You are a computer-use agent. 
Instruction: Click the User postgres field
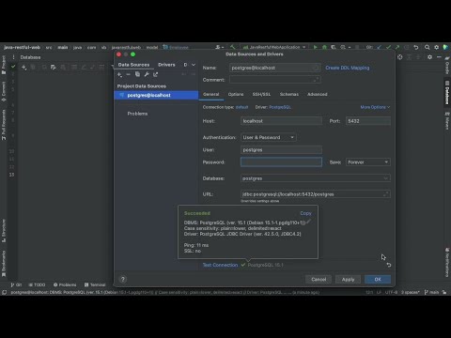pos(281,150)
